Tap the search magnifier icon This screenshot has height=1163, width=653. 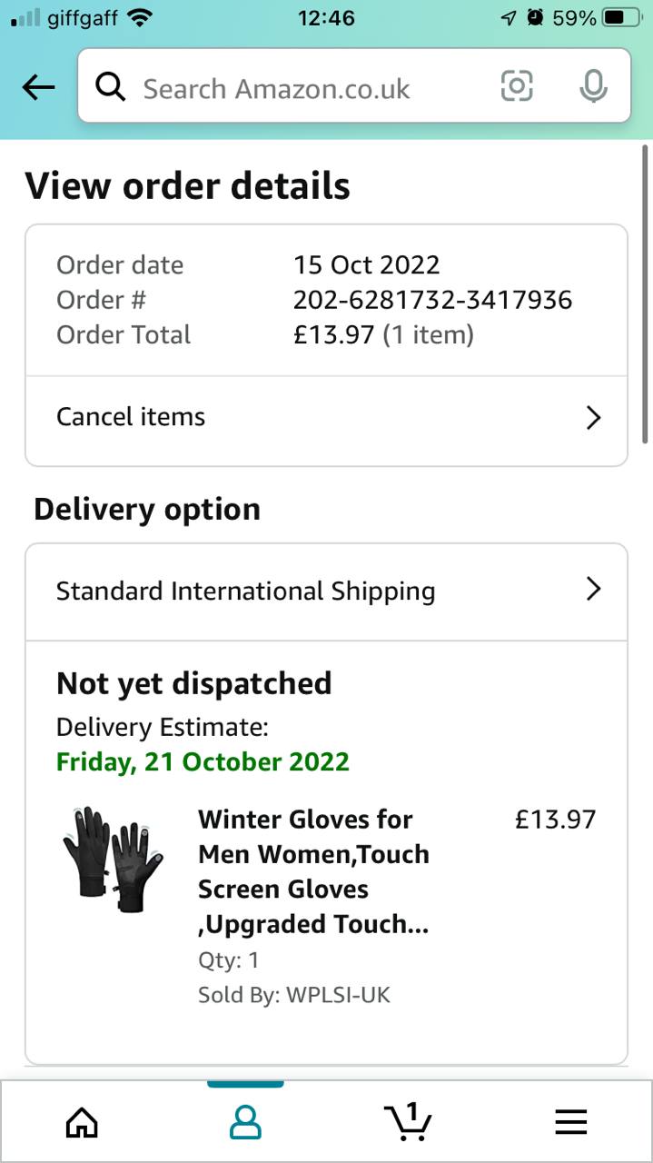[110, 87]
